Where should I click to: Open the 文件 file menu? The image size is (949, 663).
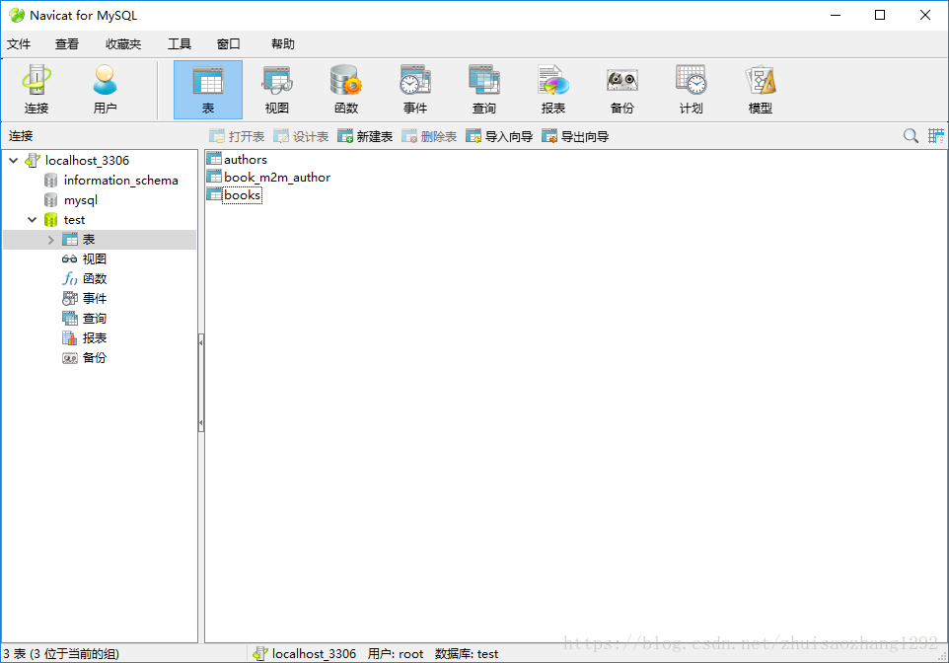pos(19,44)
